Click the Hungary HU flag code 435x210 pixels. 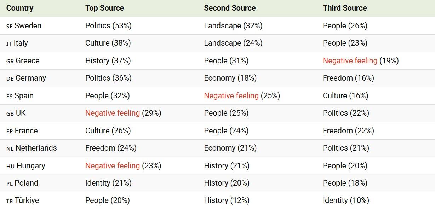point(10,166)
